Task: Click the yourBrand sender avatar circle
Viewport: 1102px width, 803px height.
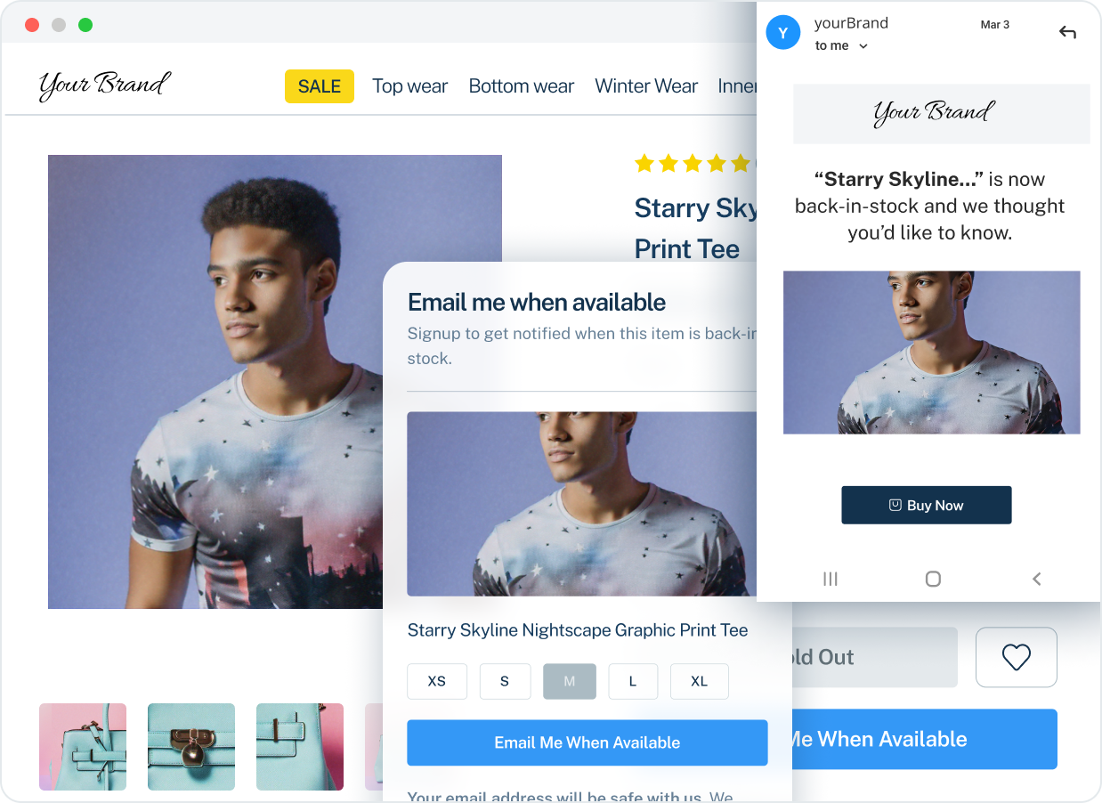Action: [x=782, y=33]
